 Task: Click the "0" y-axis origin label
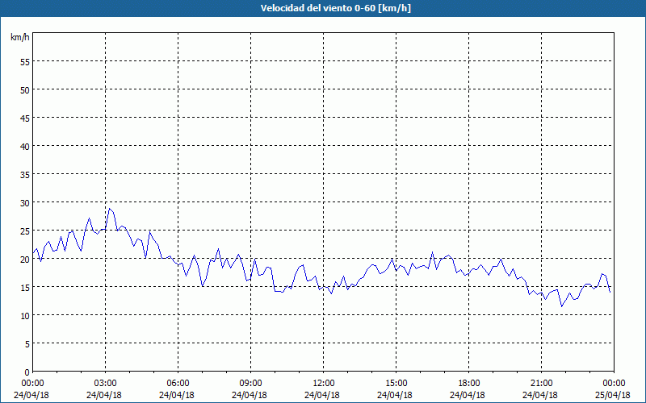point(27,372)
